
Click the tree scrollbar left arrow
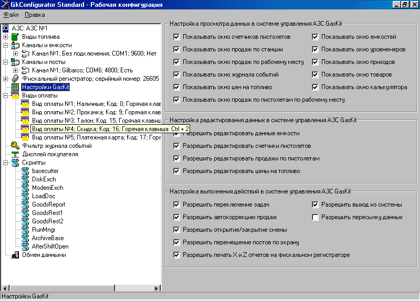click(5, 288)
